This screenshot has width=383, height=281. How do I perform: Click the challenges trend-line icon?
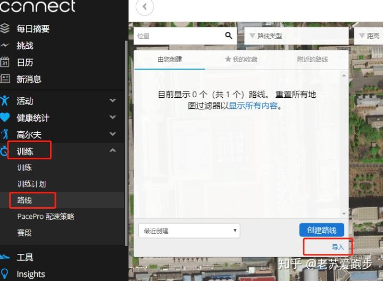tap(5, 45)
